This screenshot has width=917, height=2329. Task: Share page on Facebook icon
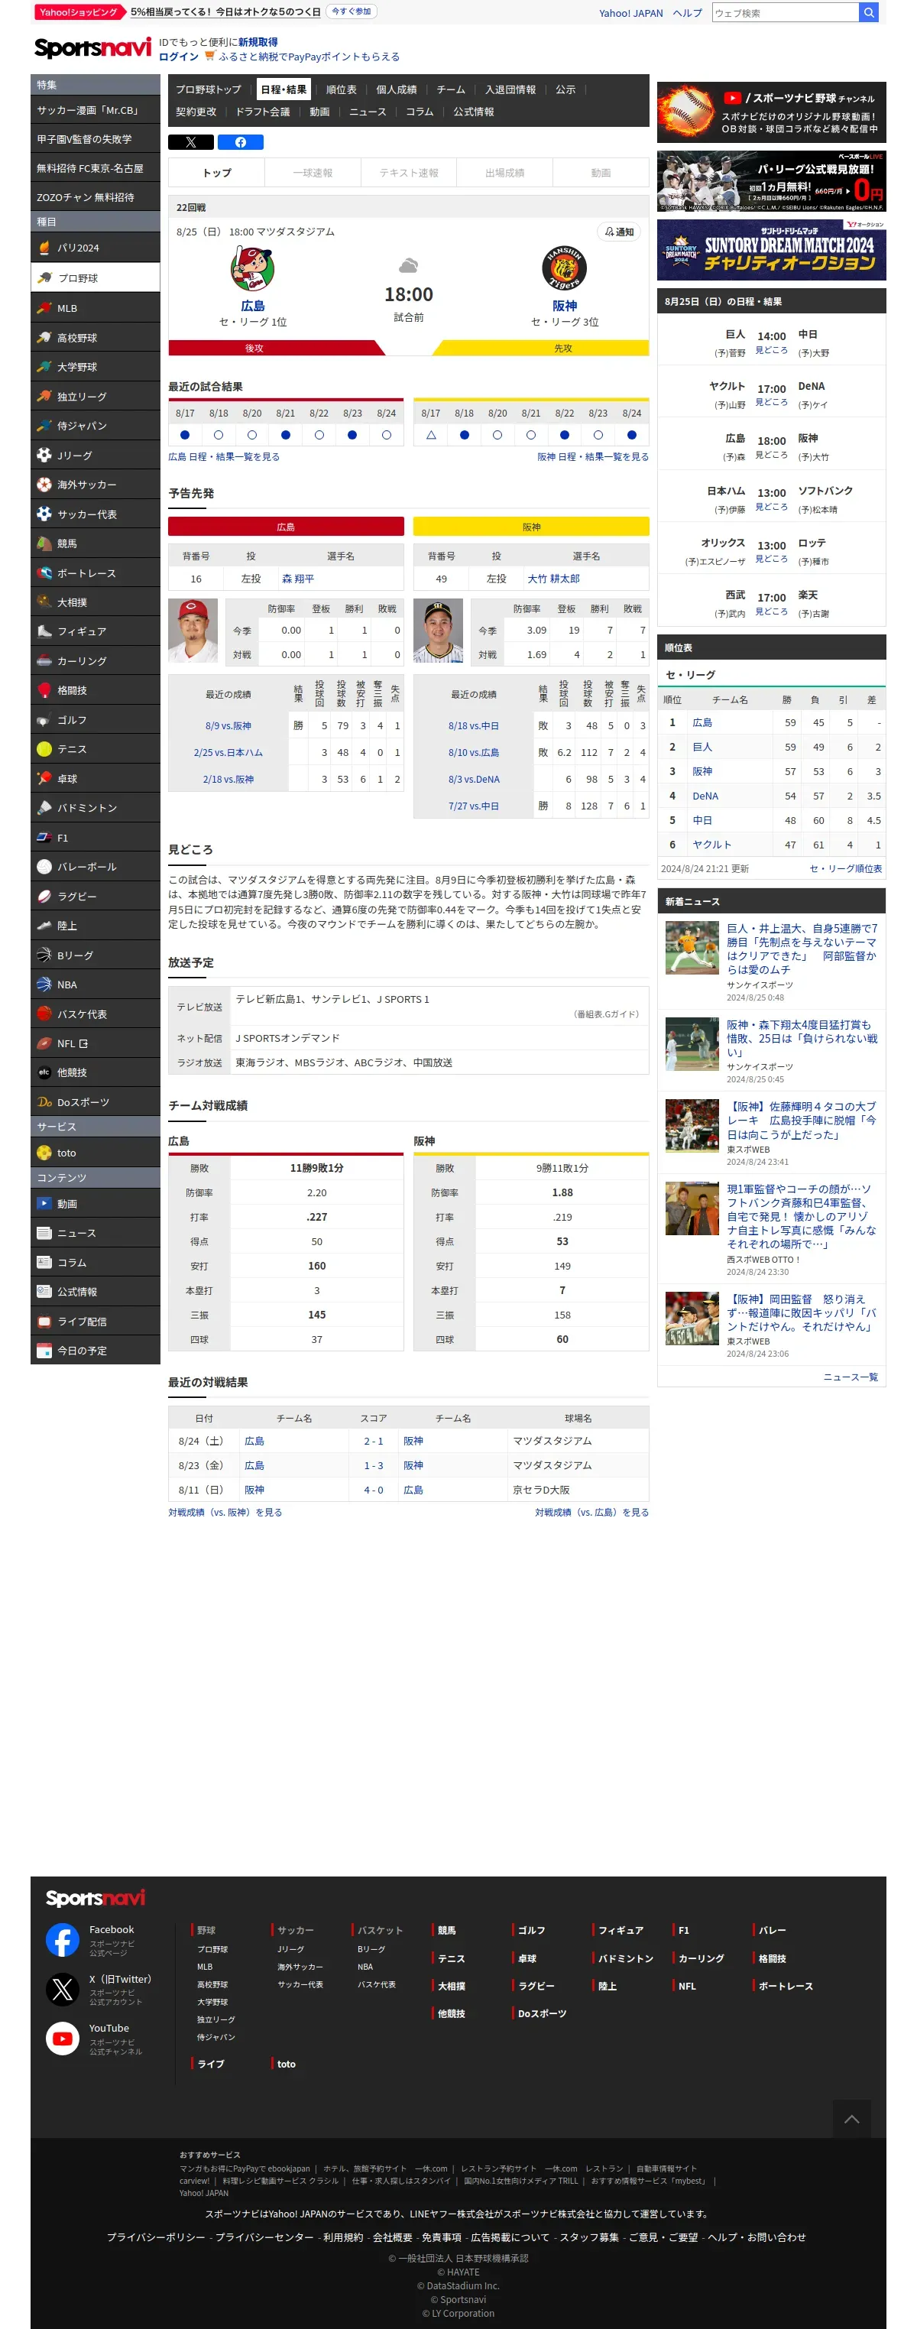pyautogui.click(x=240, y=142)
